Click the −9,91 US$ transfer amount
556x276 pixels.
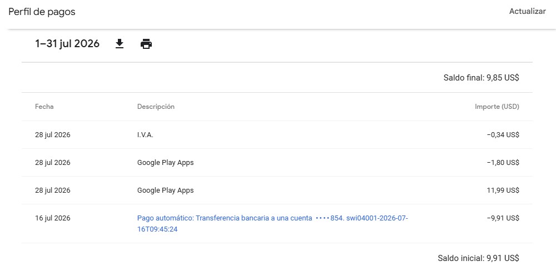click(x=503, y=218)
